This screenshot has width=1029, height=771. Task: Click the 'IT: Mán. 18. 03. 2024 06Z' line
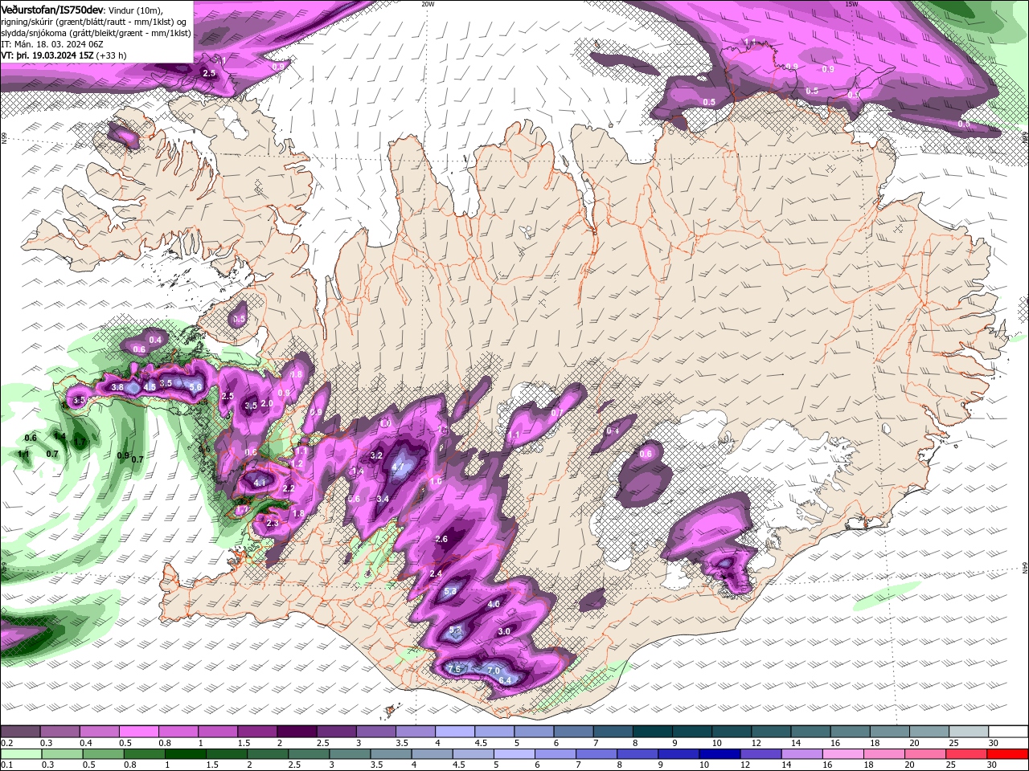click(51, 44)
